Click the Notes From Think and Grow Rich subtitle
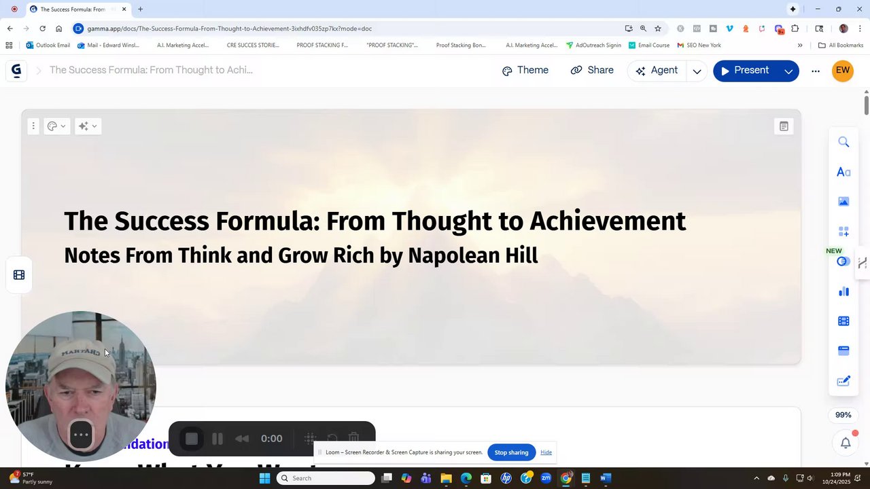870x489 pixels. [300, 255]
